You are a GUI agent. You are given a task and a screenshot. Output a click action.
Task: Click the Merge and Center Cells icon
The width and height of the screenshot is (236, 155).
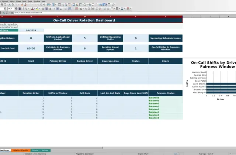70,9
